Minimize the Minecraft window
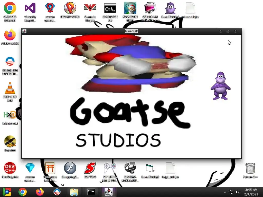 [x=221, y=31]
